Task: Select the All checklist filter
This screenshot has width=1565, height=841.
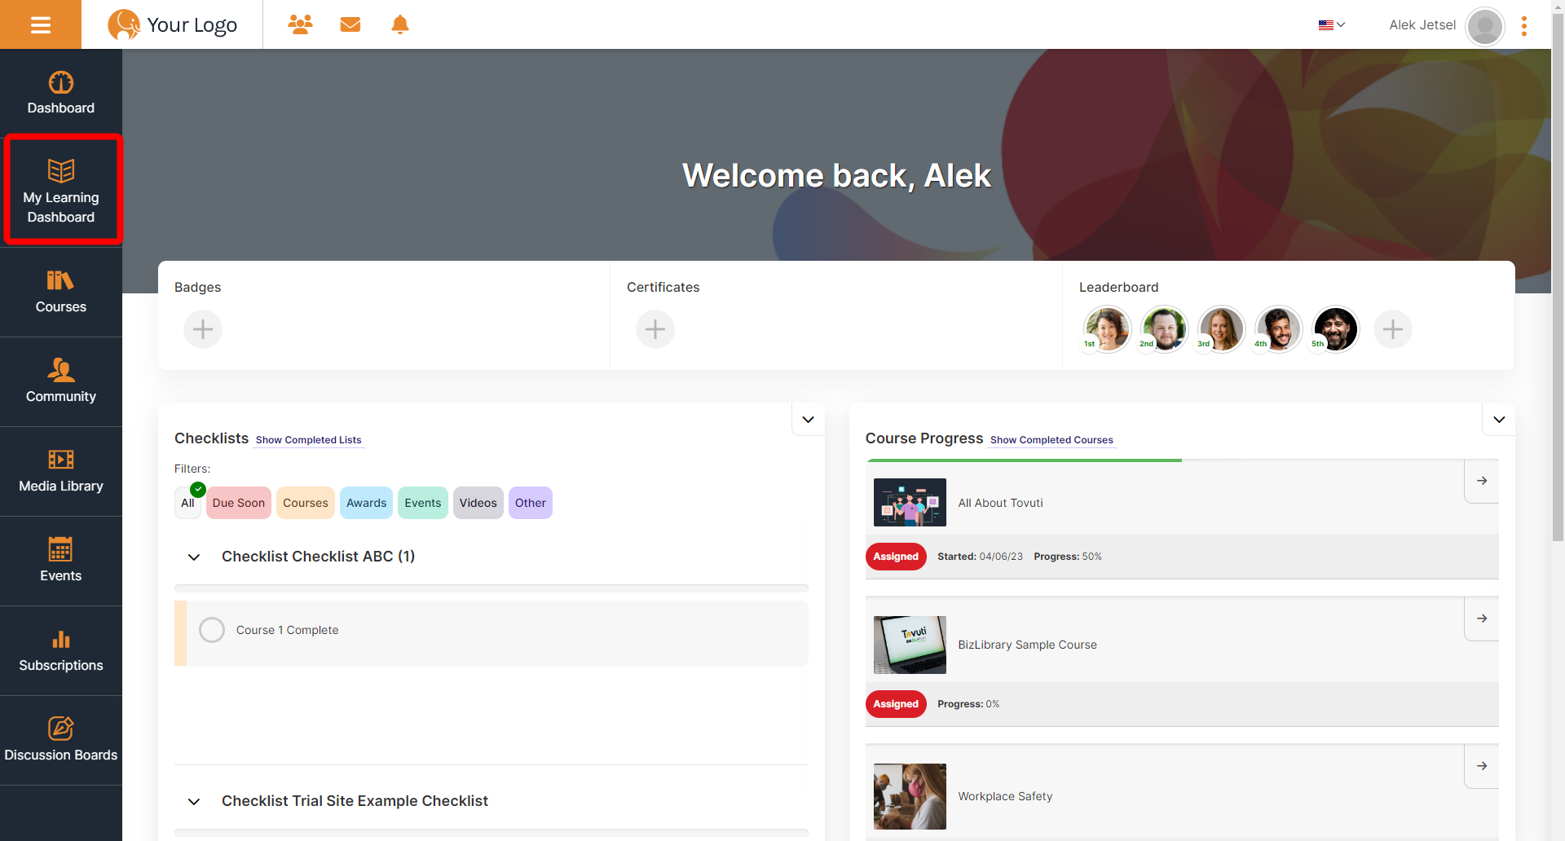Action: coord(187,503)
